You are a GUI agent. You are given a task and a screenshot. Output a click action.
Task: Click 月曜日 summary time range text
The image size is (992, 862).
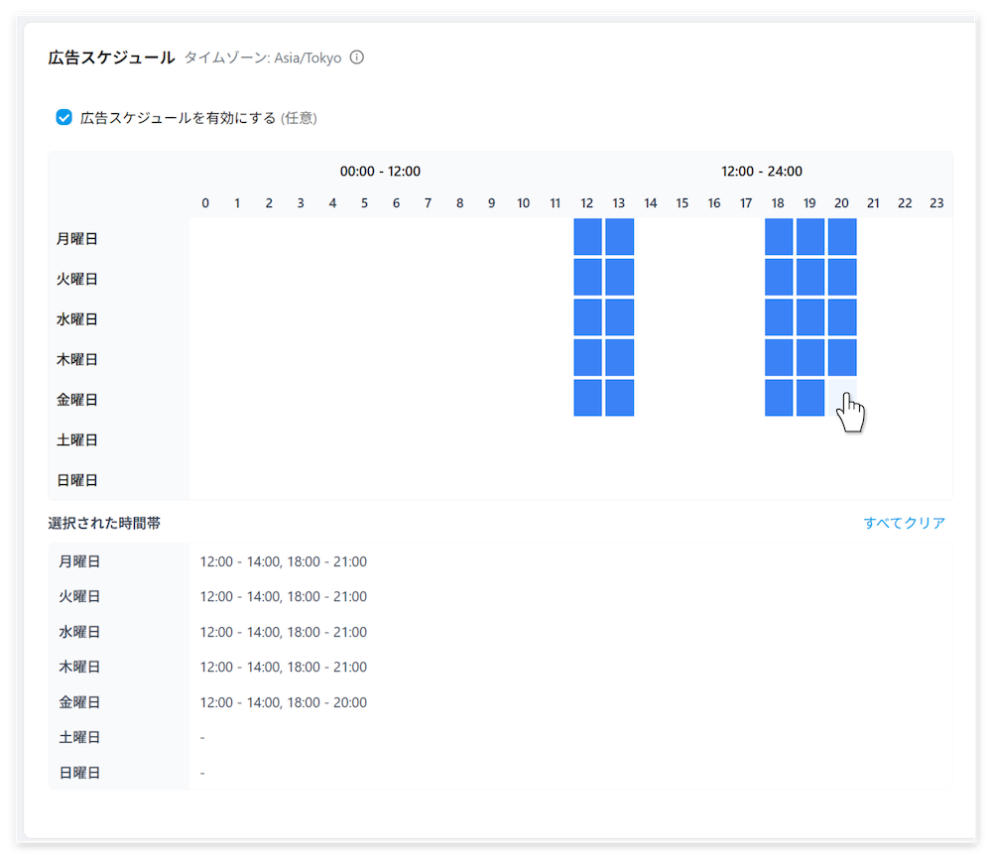(x=284, y=561)
